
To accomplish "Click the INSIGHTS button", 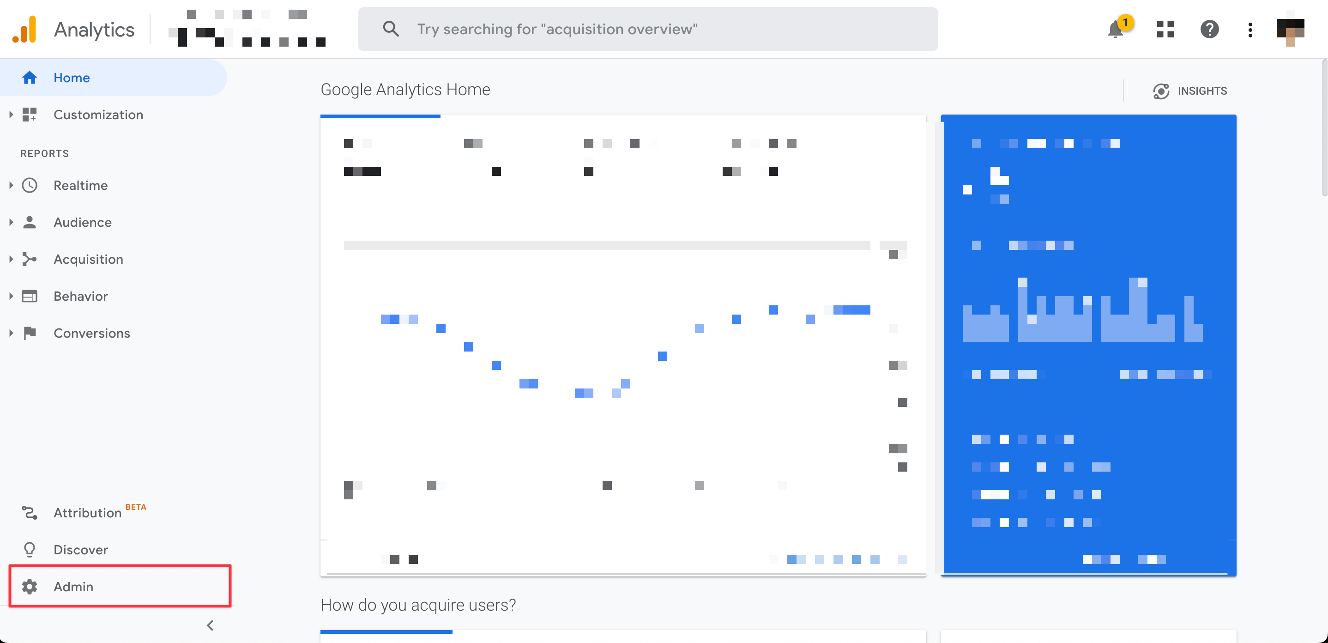I will click(1190, 91).
